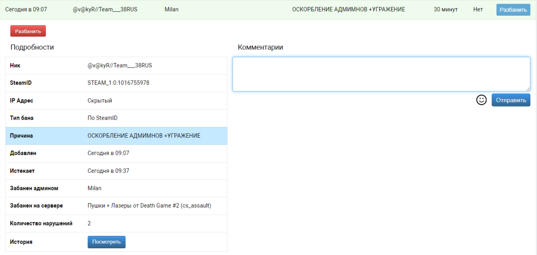View ban history via Посмотреть button
The height and width of the screenshot is (255, 537).
pos(106,242)
